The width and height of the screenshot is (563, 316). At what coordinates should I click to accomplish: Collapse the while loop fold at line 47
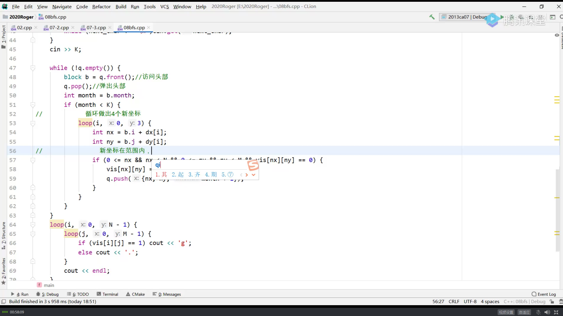pyautogui.click(x=33, y=68)
